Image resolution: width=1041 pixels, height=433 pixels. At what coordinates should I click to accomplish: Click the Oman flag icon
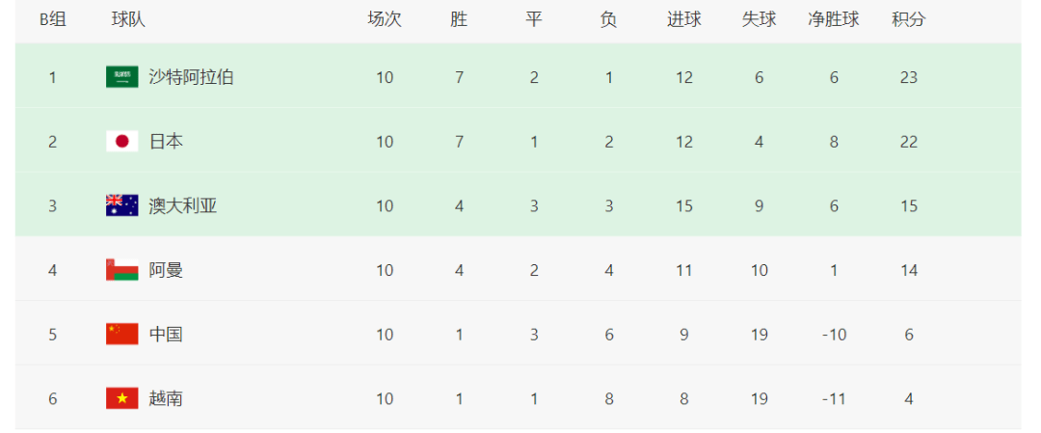coord(122,270)
